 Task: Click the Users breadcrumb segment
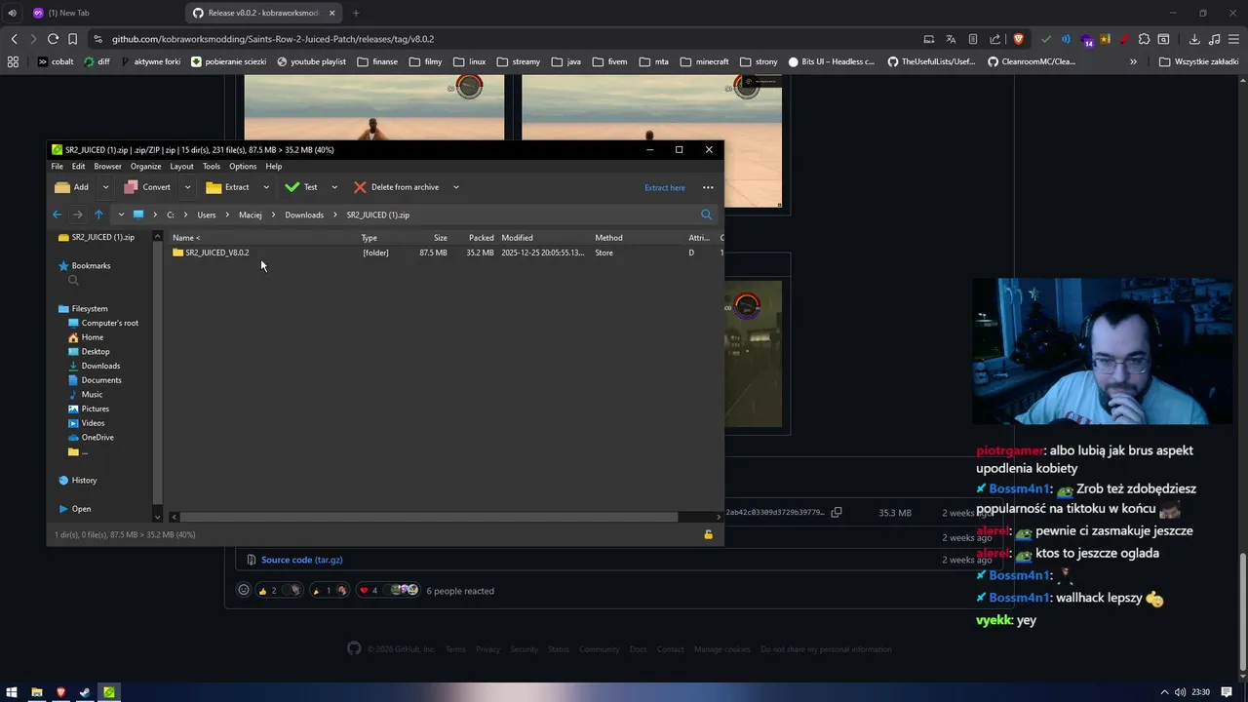click(x=207, y=214)
